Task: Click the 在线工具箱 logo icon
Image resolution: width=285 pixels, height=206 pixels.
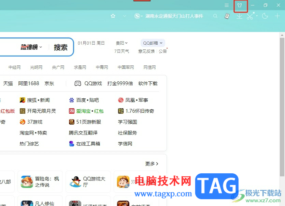Action: pos(72,144)
